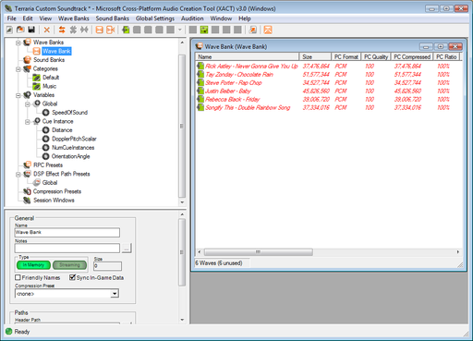The image size is (473, 341).
Task: Select the Streaming type toggle
Action: click(x=69, y=265)
